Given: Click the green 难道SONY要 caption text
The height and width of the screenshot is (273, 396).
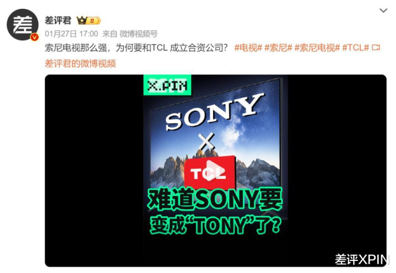Looking at the screenshot, I should pyautogui.click(x=215, y=200).
